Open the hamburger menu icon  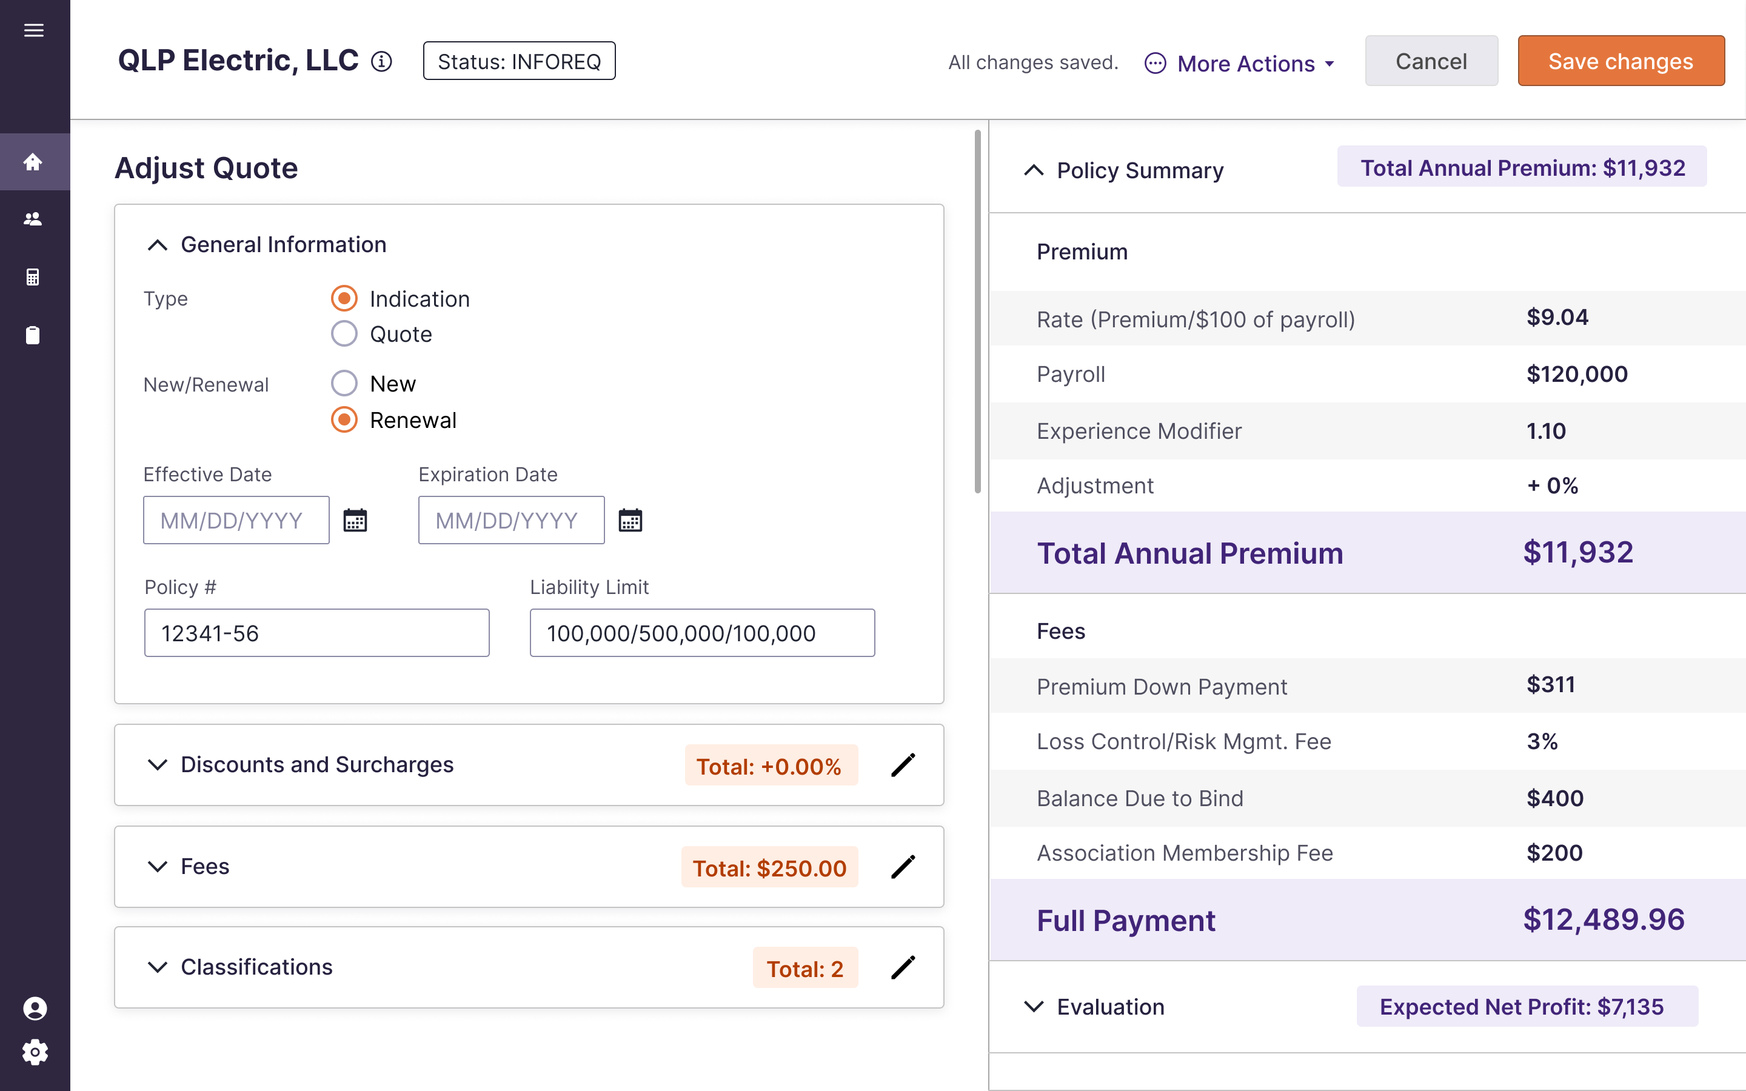(x=34, y=30)
